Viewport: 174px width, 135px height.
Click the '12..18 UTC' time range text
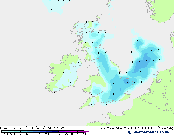[x=145, y=128]
